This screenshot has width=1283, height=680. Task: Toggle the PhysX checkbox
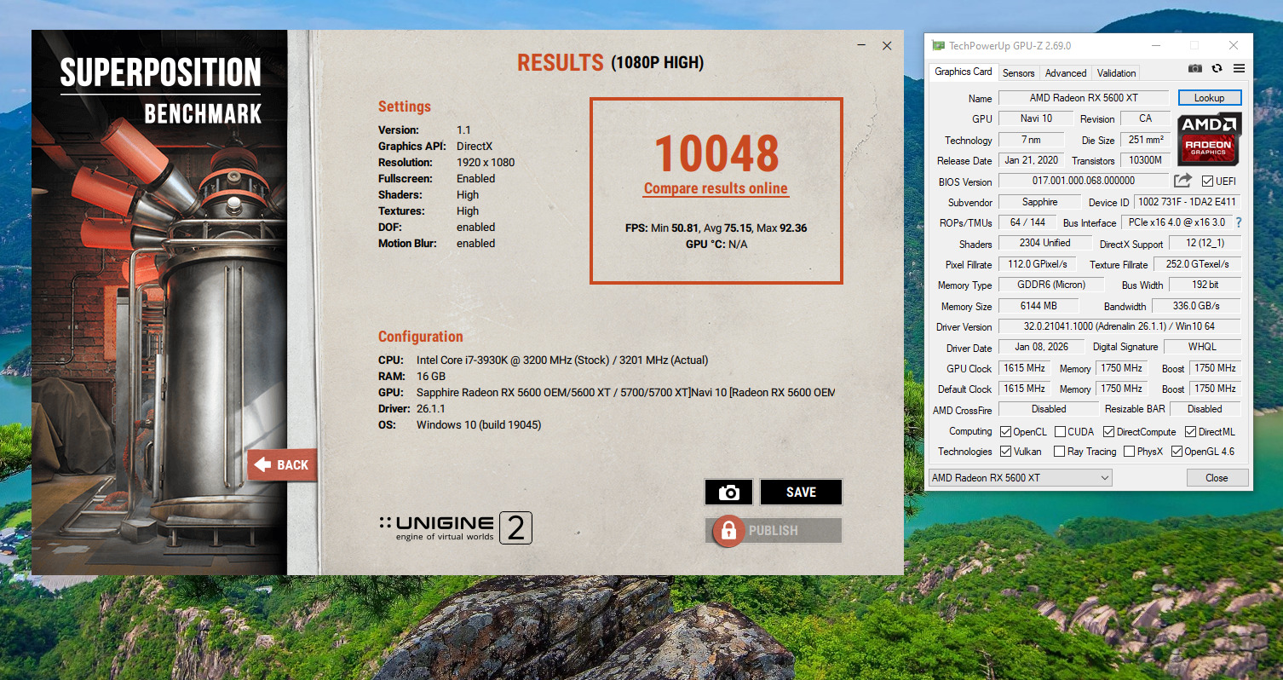pos(1129,452)
